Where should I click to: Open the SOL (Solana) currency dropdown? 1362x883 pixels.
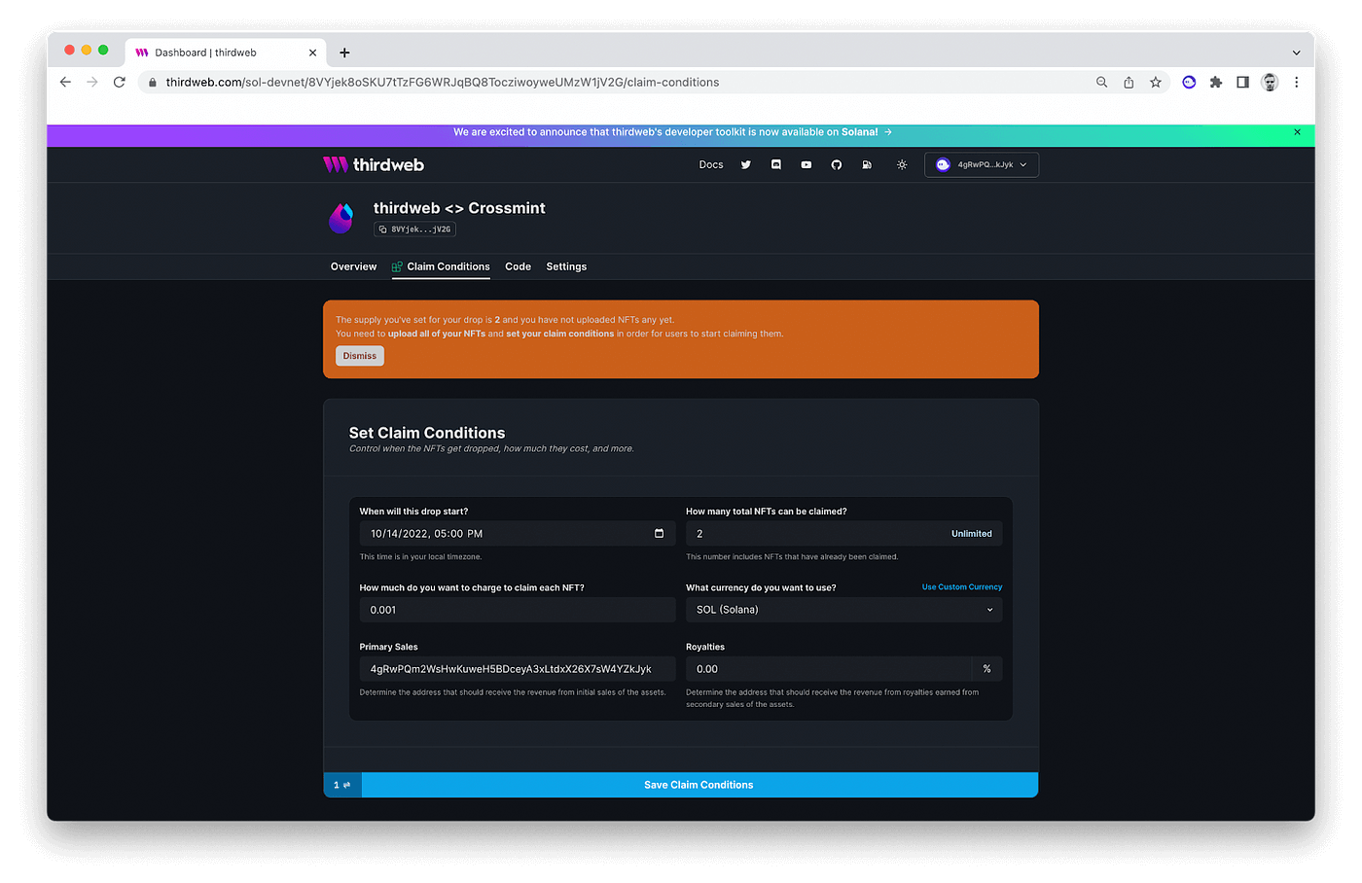pyautogui.click(x=843, y=610)
